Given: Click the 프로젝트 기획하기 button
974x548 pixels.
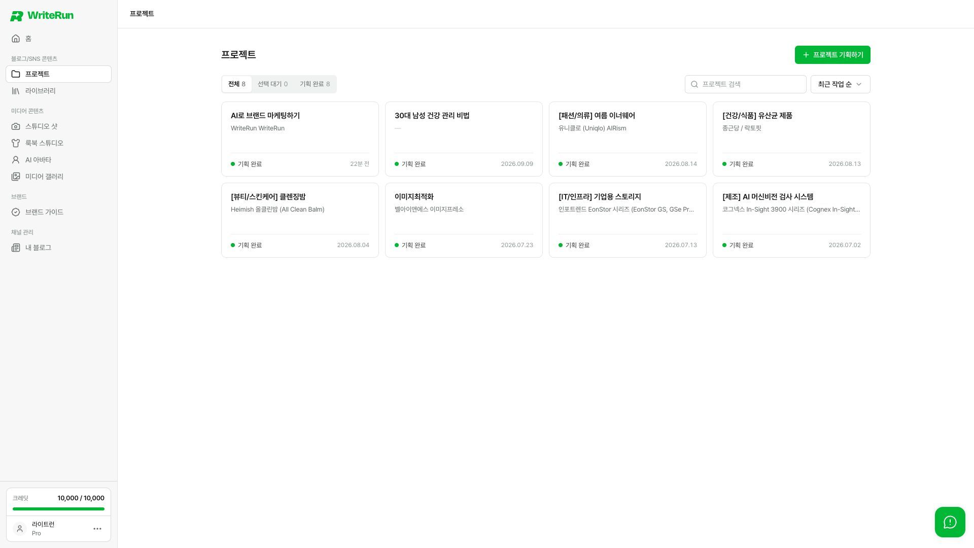Looking at the screenshot, I should (832, 55).
